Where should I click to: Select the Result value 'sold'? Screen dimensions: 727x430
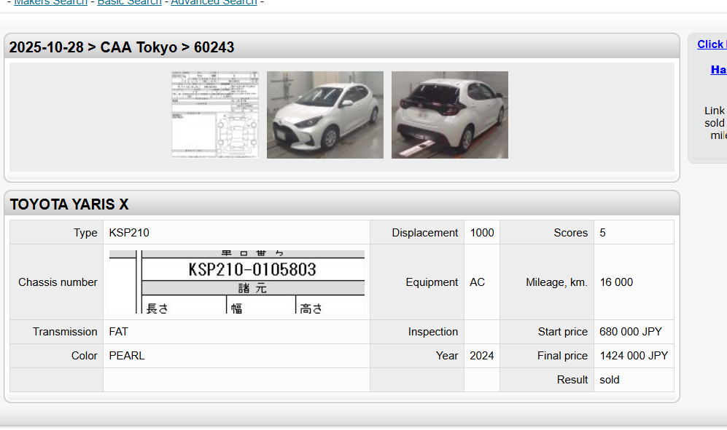coord(609,380)
